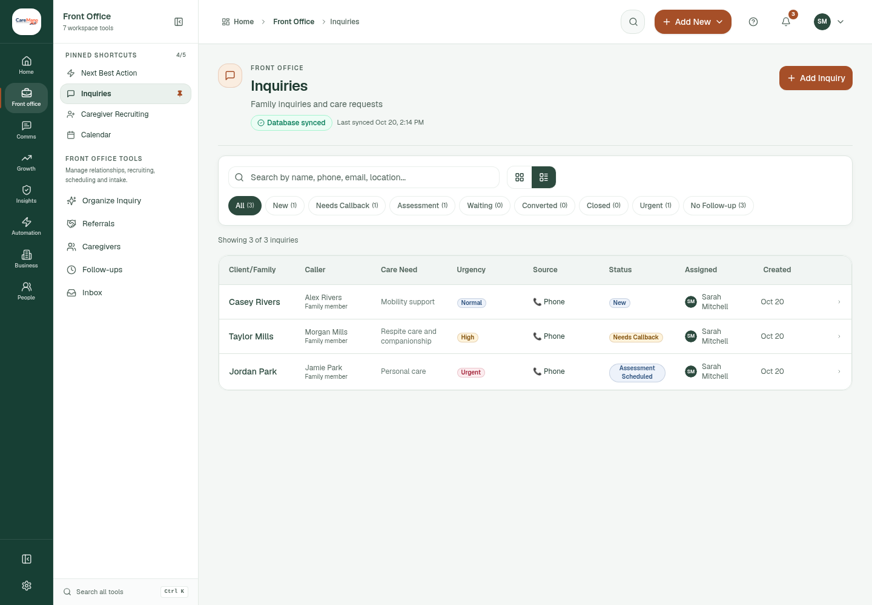The height and width of the screenshot is (605, 872).
Task: Expand the Jordan Park row chevron
Action: [839, 371]
